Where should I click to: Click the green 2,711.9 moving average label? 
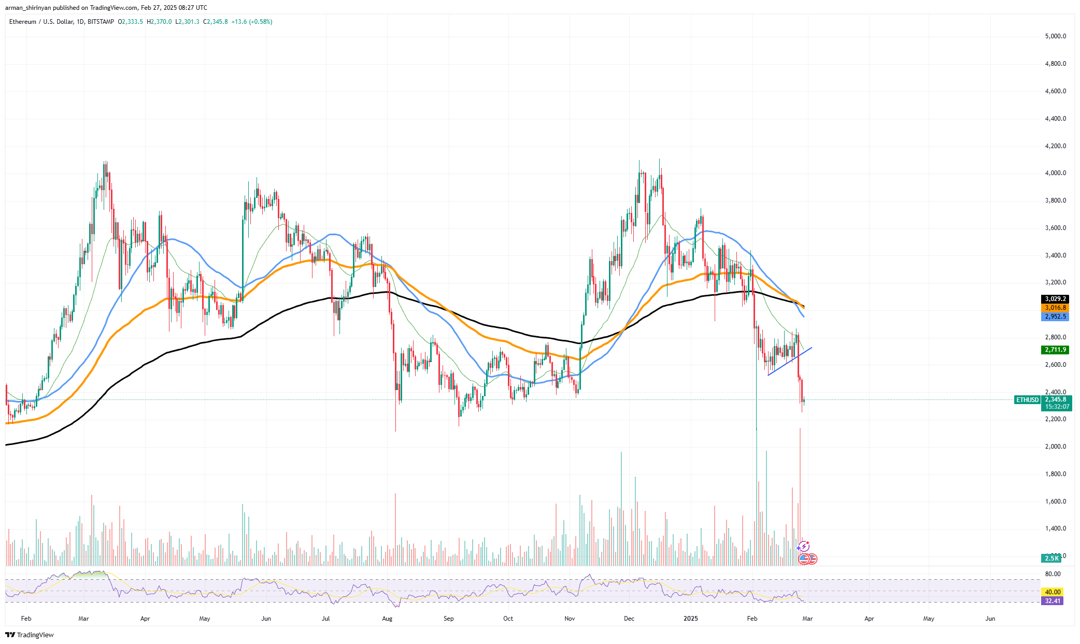pyautogui.click(x=1055, y=350)
